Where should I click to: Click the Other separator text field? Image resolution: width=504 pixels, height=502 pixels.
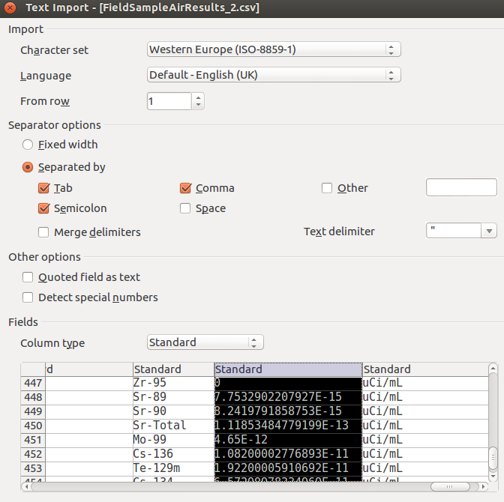click(x=460, y=188)
